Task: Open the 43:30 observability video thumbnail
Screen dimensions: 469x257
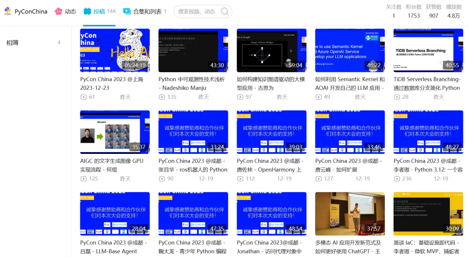Action: (193, 50)
